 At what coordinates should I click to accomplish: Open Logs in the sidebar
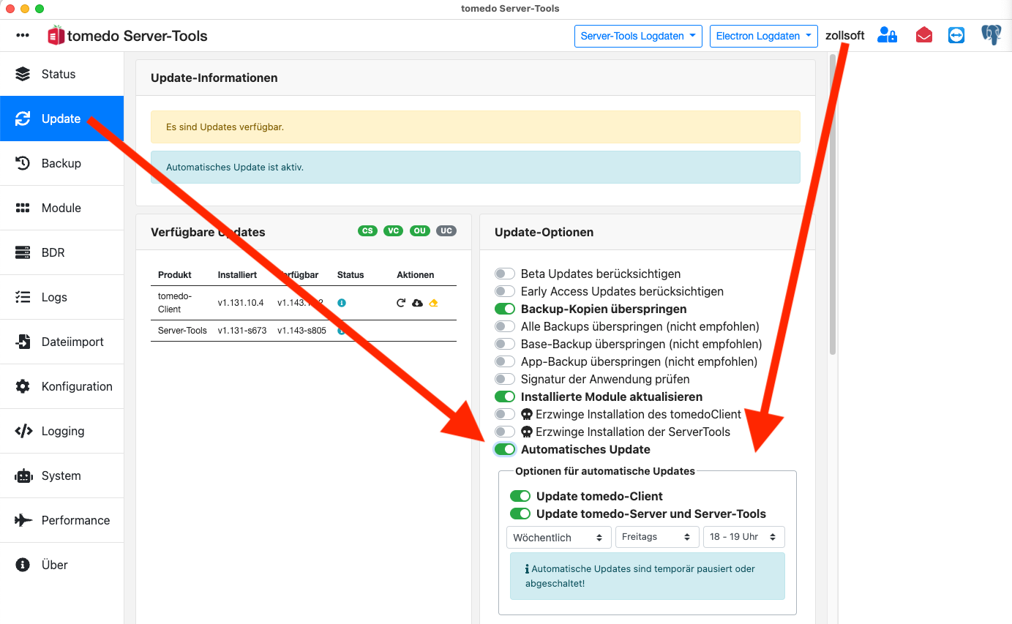61,297
